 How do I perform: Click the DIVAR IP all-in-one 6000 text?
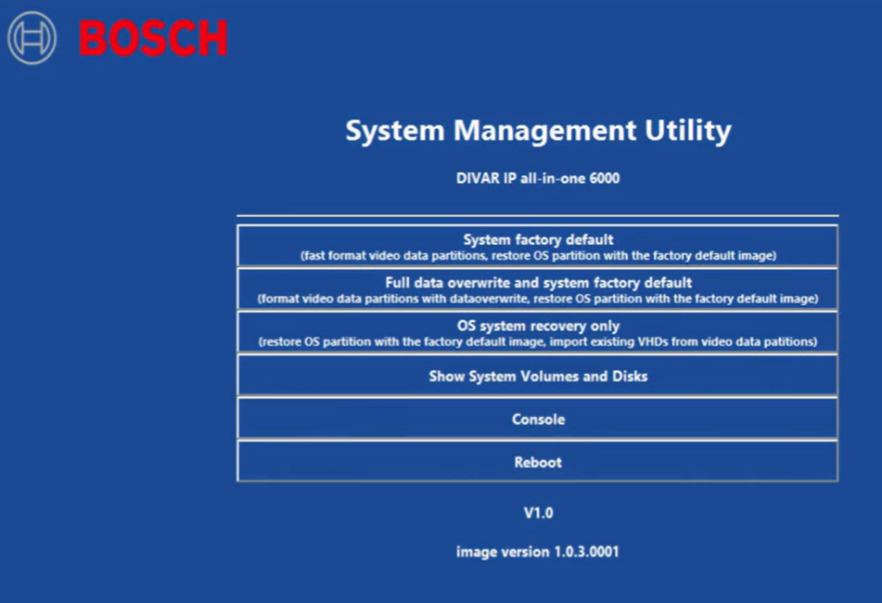[x=538, y=178]
